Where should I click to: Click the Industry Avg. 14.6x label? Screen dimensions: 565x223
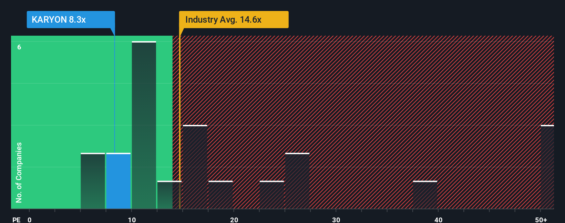coord(234,20)
